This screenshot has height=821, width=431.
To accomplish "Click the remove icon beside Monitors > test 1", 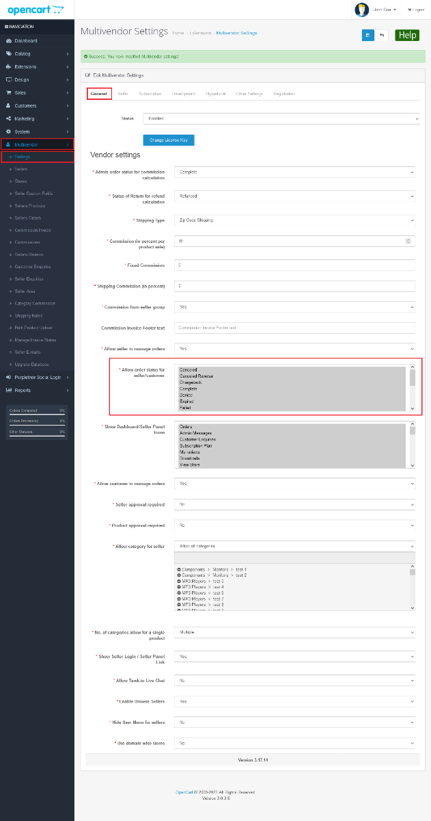I will coord(179,569).
